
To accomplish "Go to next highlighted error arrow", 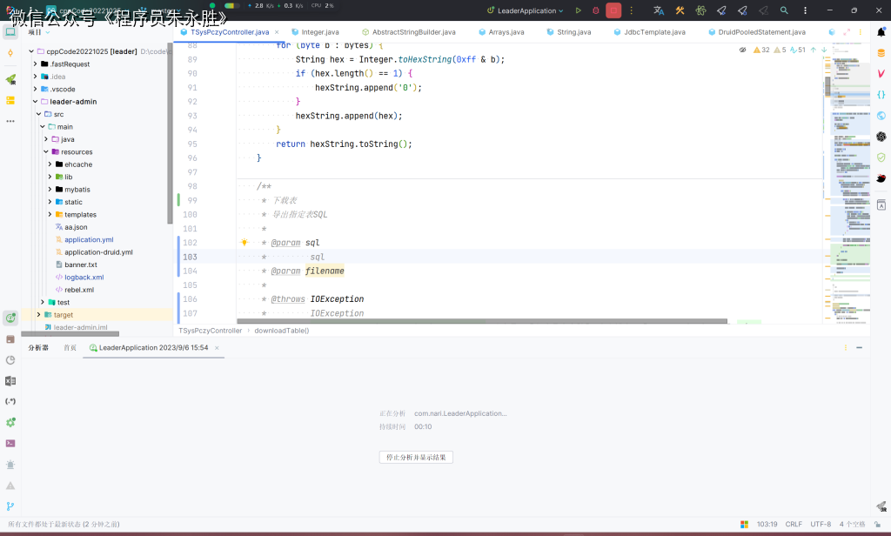I will click(x=824, y=50).
